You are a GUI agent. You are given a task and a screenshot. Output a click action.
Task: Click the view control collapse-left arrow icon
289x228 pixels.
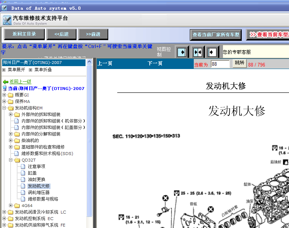click(212, 52)
